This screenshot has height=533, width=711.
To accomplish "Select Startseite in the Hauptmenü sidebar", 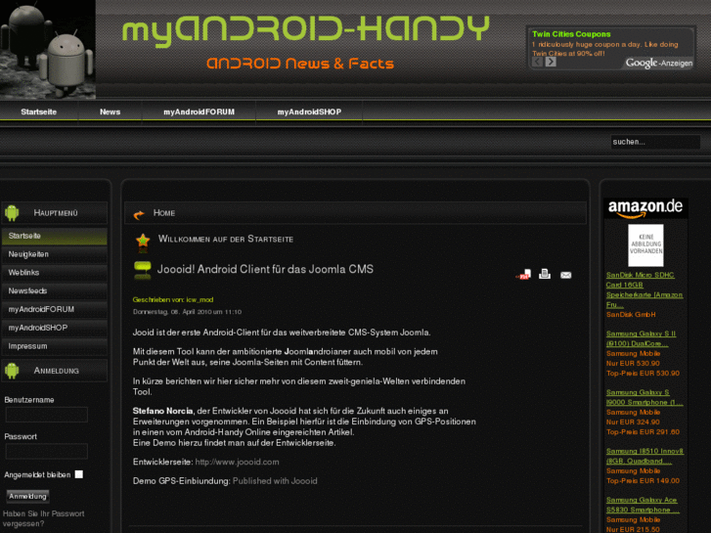I will [x=55, y=237].
